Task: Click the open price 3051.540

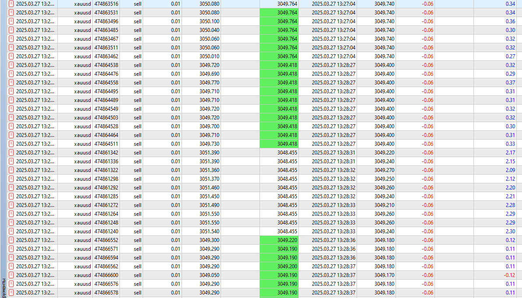Action: (x=210, y=231)
